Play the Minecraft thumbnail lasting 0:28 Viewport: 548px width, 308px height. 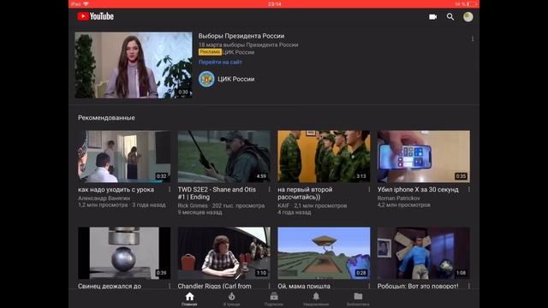(324, 253)
